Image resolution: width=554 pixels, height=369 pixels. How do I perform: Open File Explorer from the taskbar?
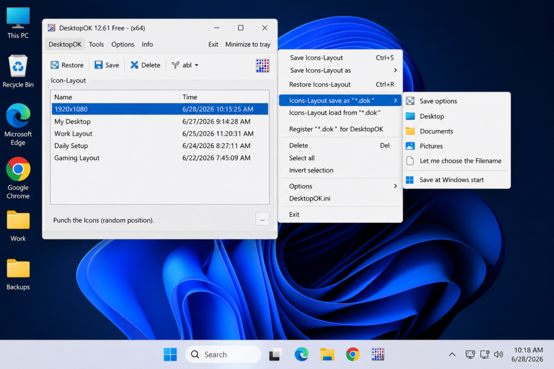pyautogui.click(x=327, y=354)
